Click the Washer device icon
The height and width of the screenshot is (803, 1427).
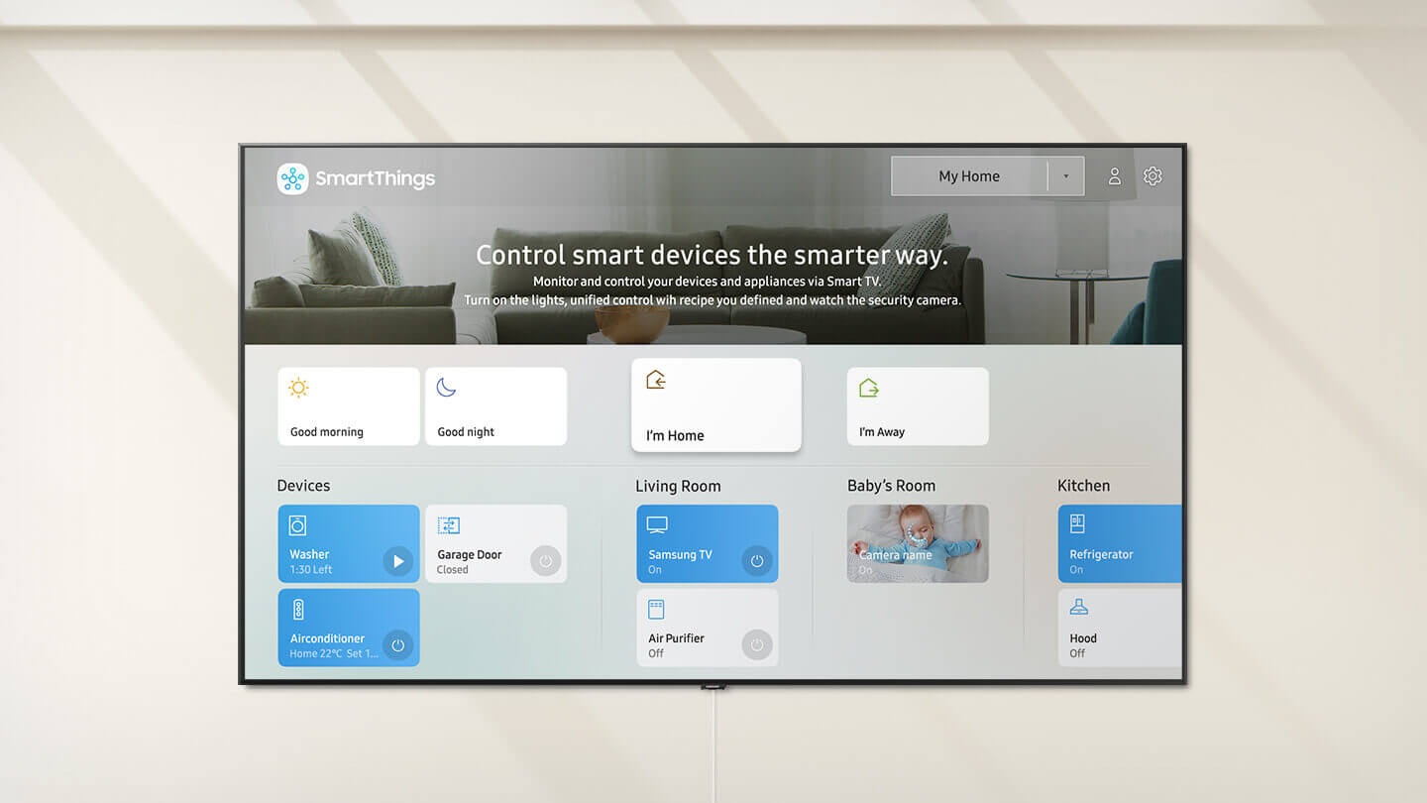[x=297, y=525]
